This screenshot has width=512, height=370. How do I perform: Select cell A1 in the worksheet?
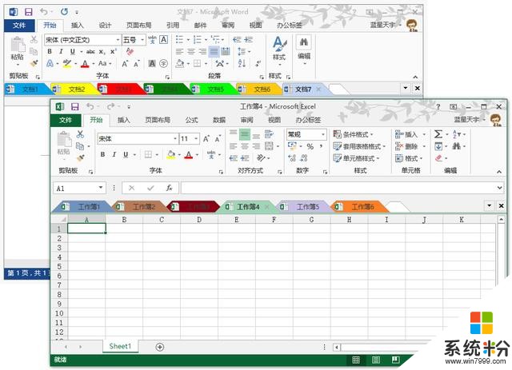[x=86, y=229]
